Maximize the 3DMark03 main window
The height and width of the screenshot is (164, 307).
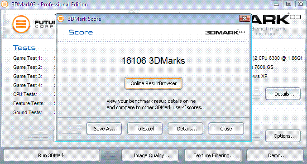coord(288,4)
